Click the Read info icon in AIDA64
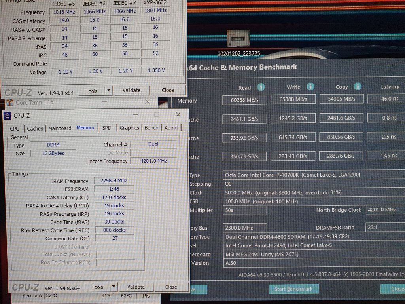 click(261, 87)
